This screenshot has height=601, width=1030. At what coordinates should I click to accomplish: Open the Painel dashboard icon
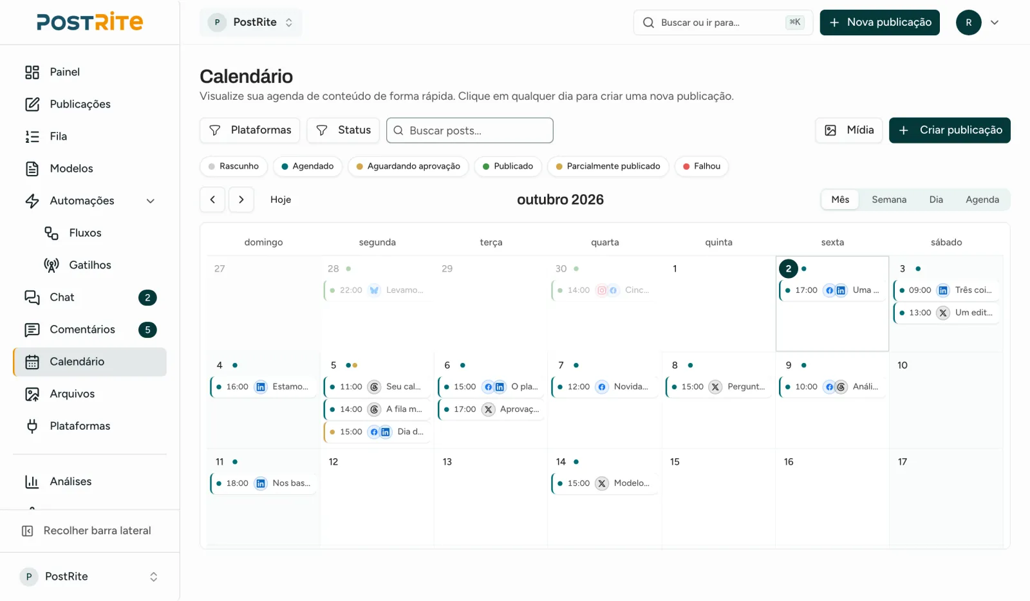tap(32, 72)
